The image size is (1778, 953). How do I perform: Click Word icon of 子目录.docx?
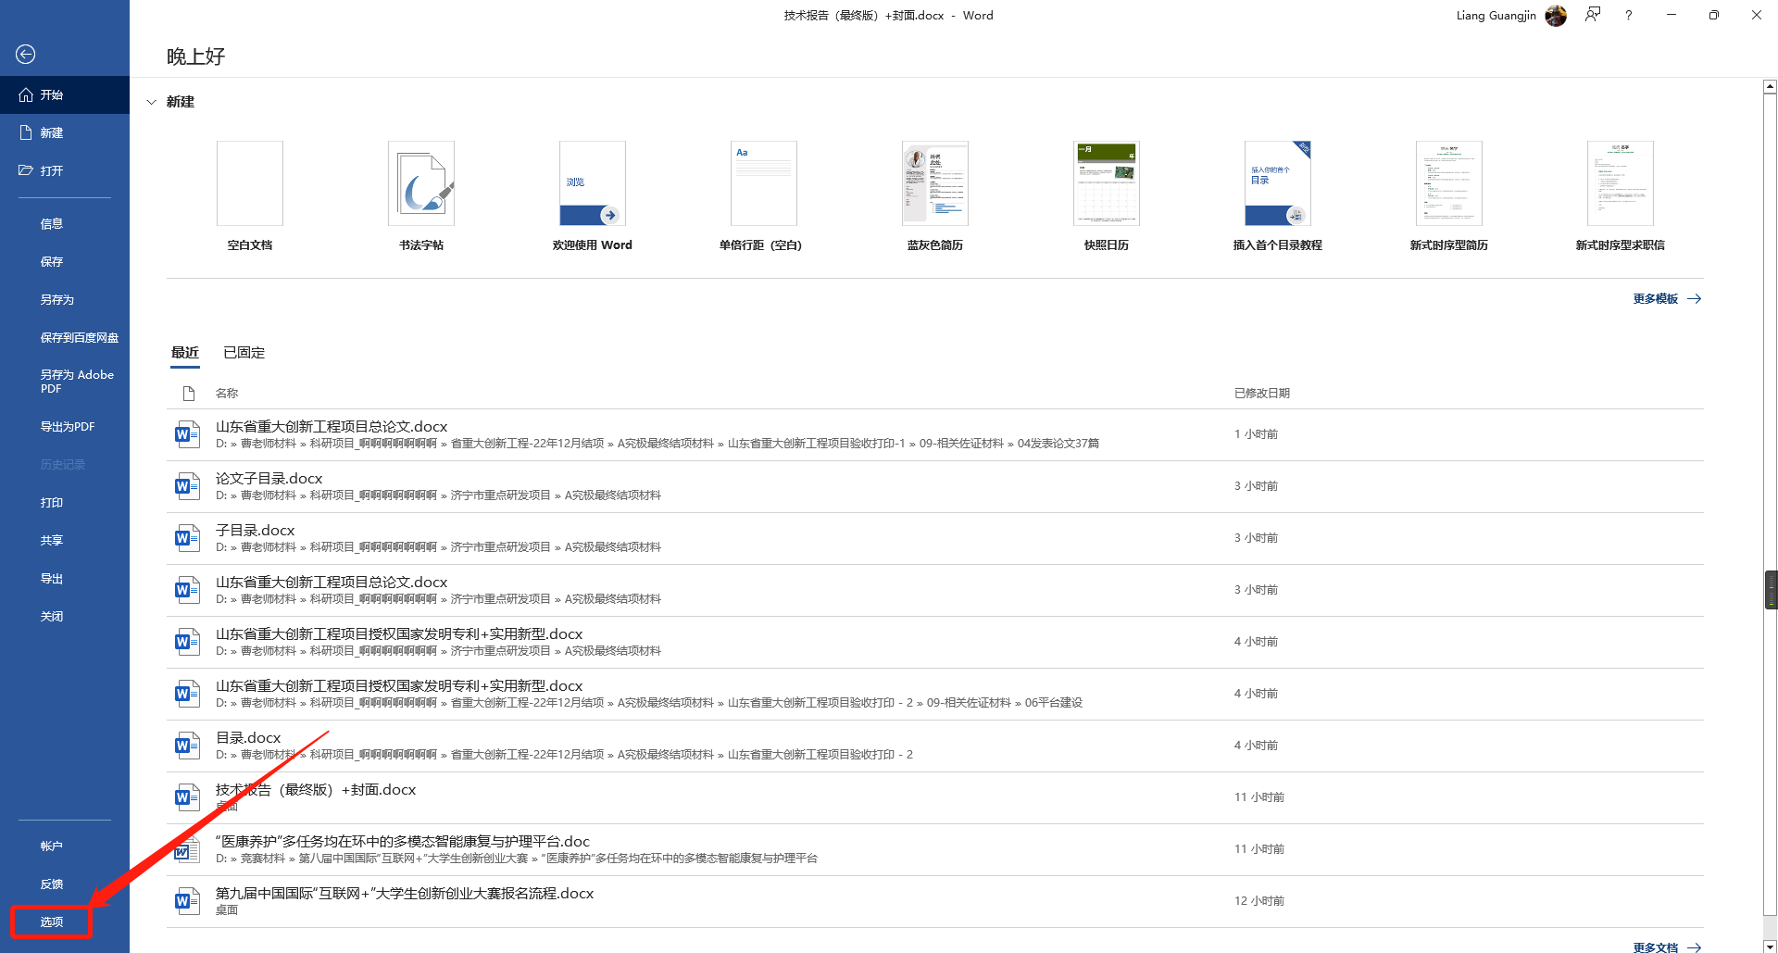click(x=187, y=538)
